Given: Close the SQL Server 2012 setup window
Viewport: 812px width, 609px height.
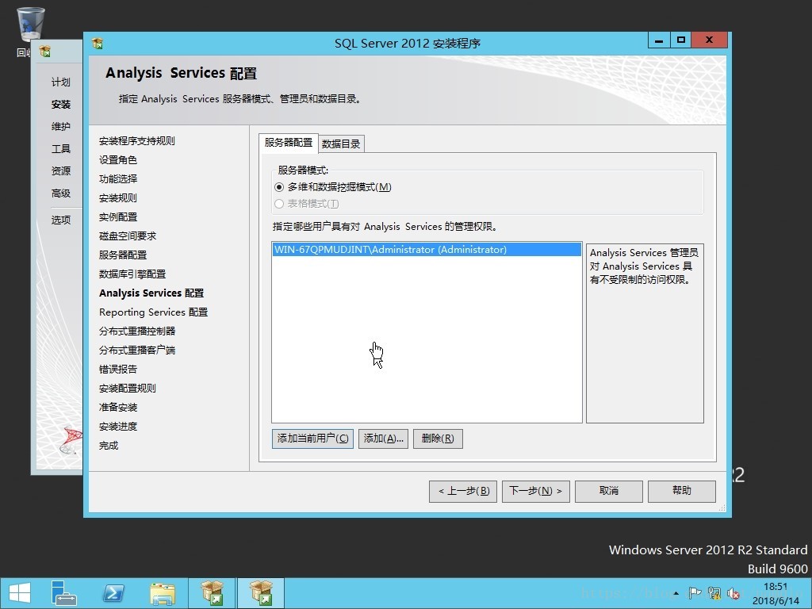Looking at the screenshot, I should (x=710, y=40).
